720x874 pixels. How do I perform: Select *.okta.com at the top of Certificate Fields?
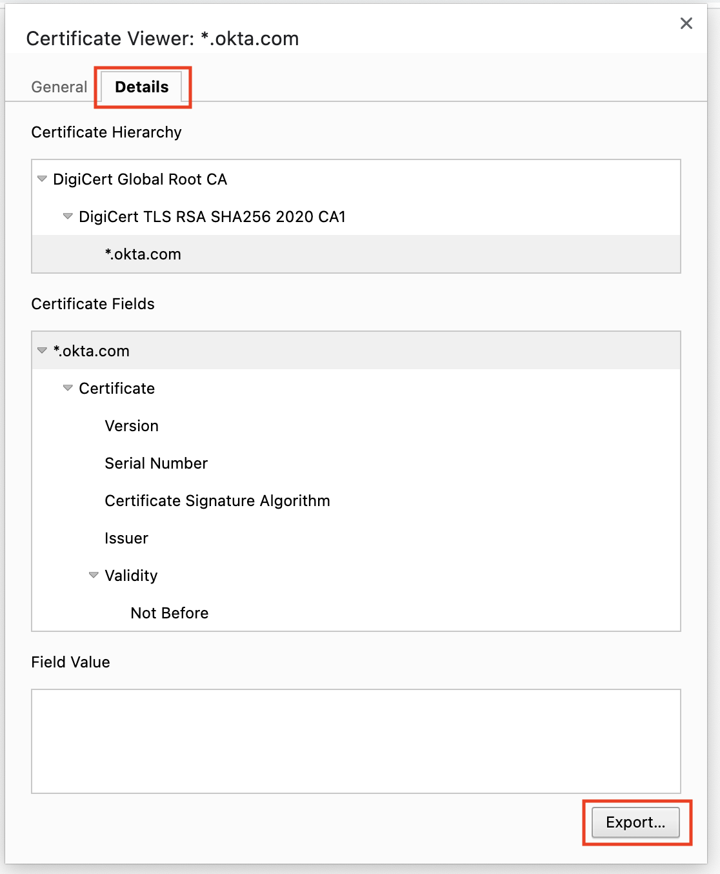[92, 351]
